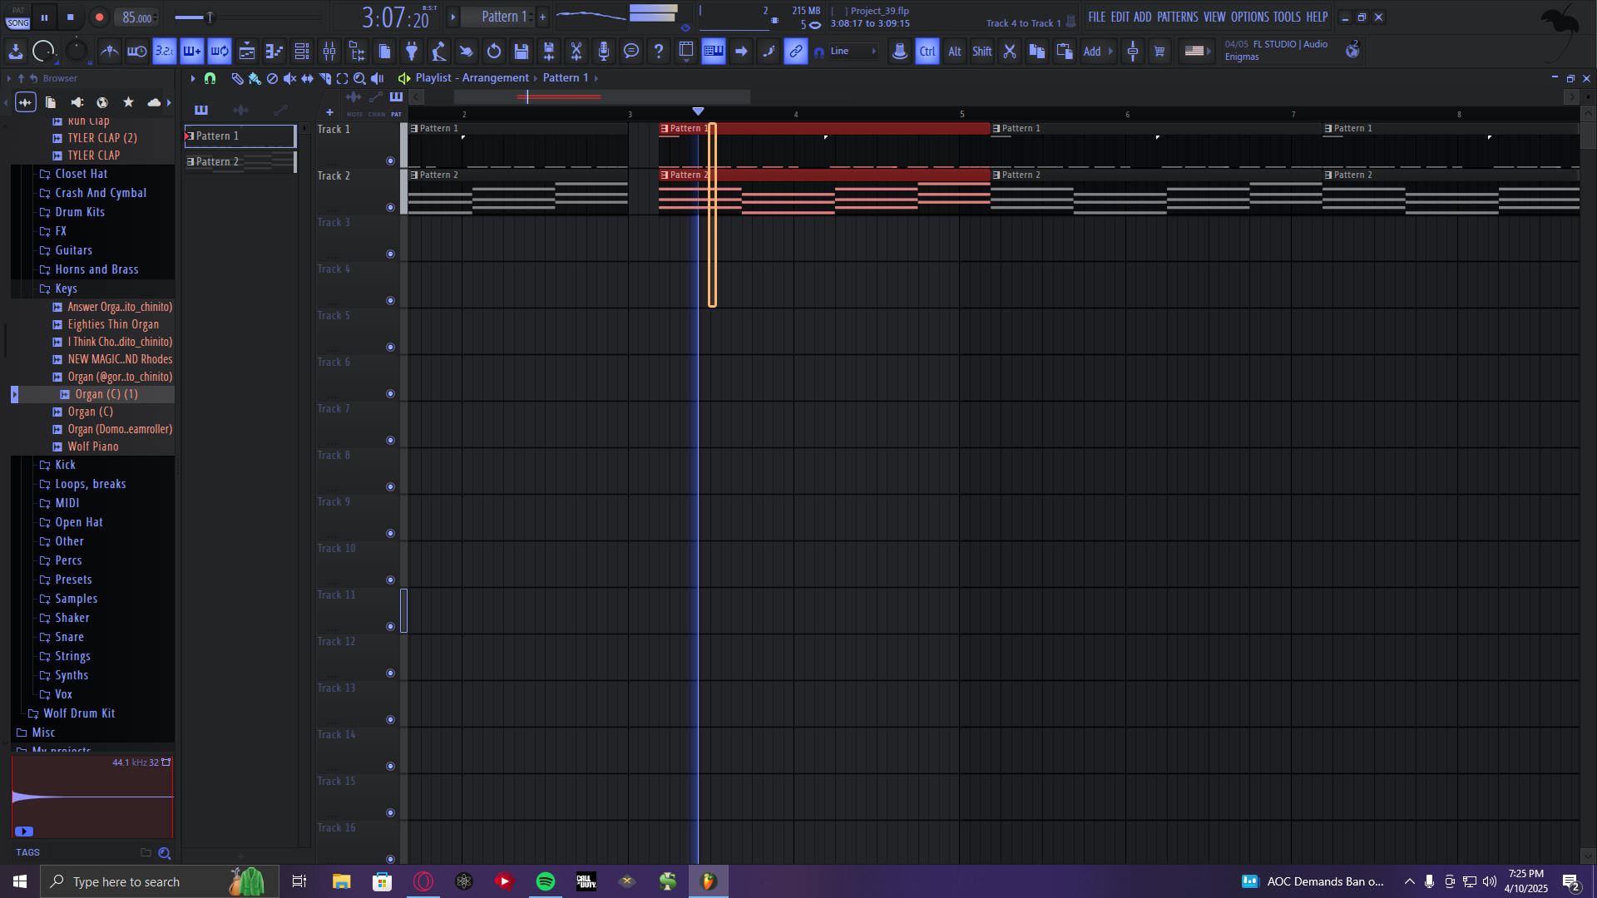Screen dimensions: 1597x898
Task: Expand the Kick folder in browser
Action: point(65,465)
